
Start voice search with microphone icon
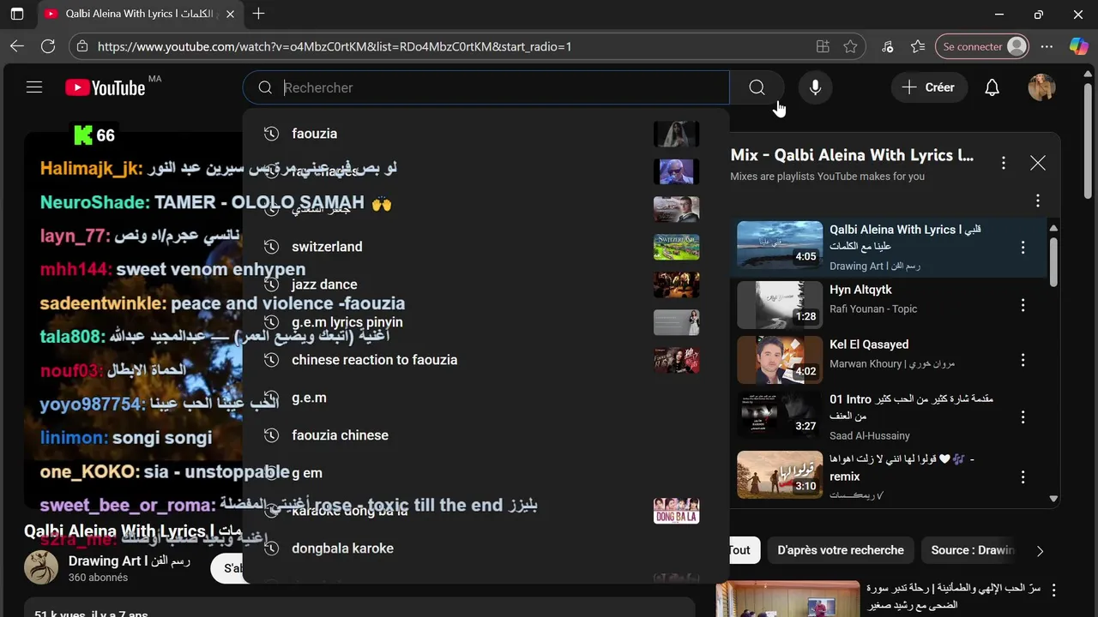click(815, 87)
